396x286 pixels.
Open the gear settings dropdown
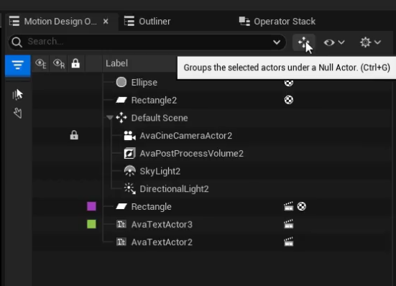click(371, 42)
